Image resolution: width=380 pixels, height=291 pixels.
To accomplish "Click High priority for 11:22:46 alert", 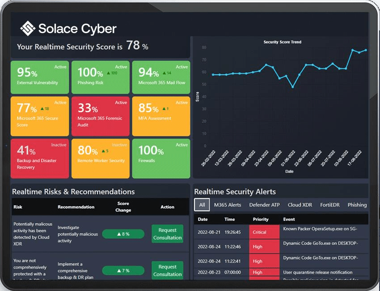I will tap(264, 247).
